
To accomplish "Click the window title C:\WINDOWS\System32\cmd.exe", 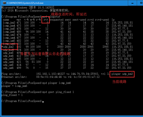I will (x=25, y=3).
